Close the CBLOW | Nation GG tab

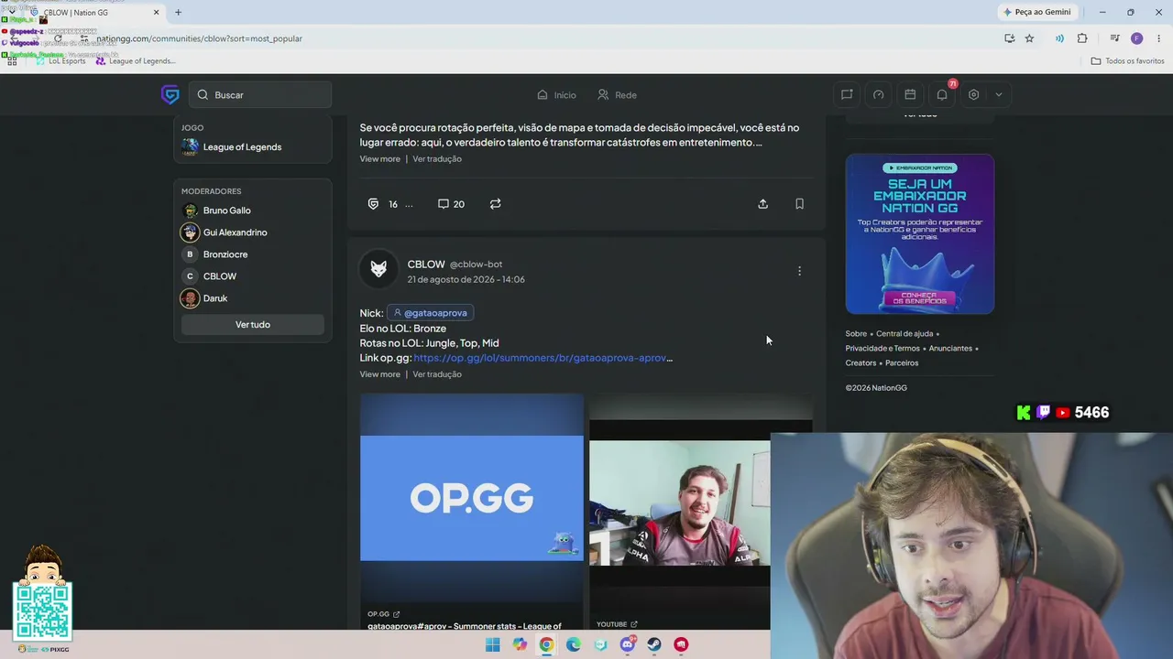point(156,13)
